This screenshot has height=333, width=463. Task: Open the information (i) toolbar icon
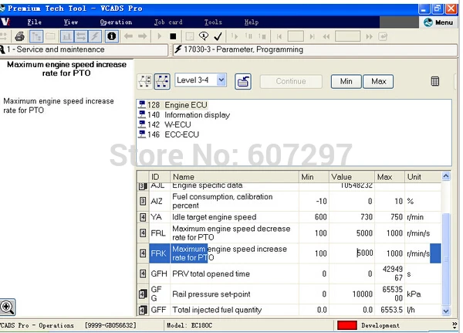point(112,36)
